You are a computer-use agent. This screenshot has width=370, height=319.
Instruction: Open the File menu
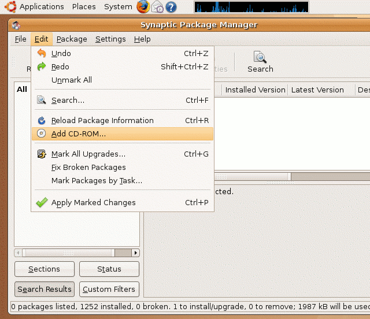point(21,39)
